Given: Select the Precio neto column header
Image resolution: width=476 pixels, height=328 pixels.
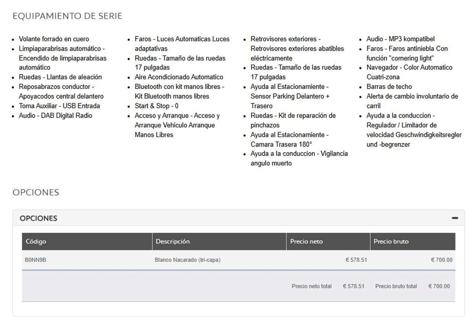Looking at the screenshot, I should (328, 242).
